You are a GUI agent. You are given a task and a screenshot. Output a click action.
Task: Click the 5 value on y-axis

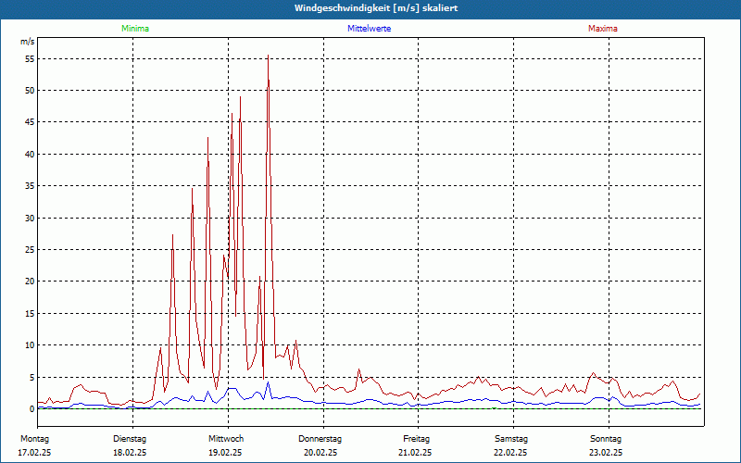(32, 378)
